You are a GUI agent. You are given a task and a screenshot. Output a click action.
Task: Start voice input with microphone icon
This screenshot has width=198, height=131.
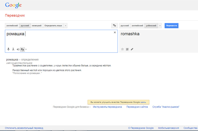point(8,49)
